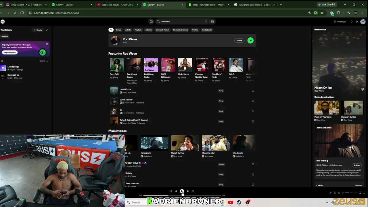368x207 pixels.
Task: Open the Browse icon beside search bar
Action: (x=212, y=22)
